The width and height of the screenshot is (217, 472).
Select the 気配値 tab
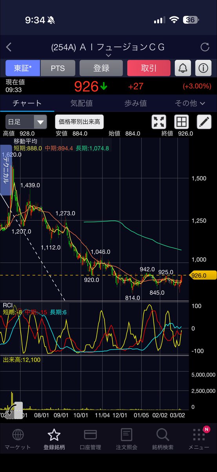(81, 103)
